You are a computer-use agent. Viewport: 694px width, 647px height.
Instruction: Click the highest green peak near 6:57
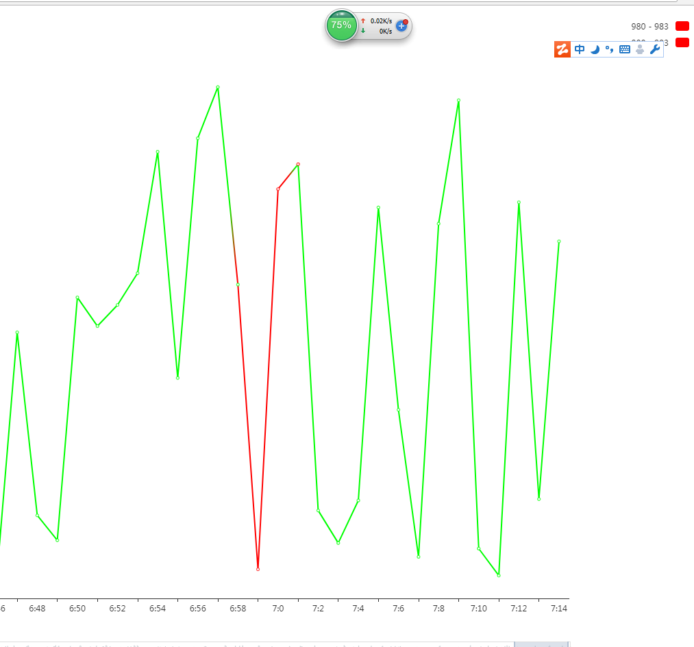point(216,87)
